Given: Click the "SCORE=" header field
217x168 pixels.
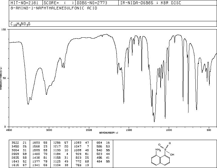Looking at the screenshot, I should click(x=59, y=3).
